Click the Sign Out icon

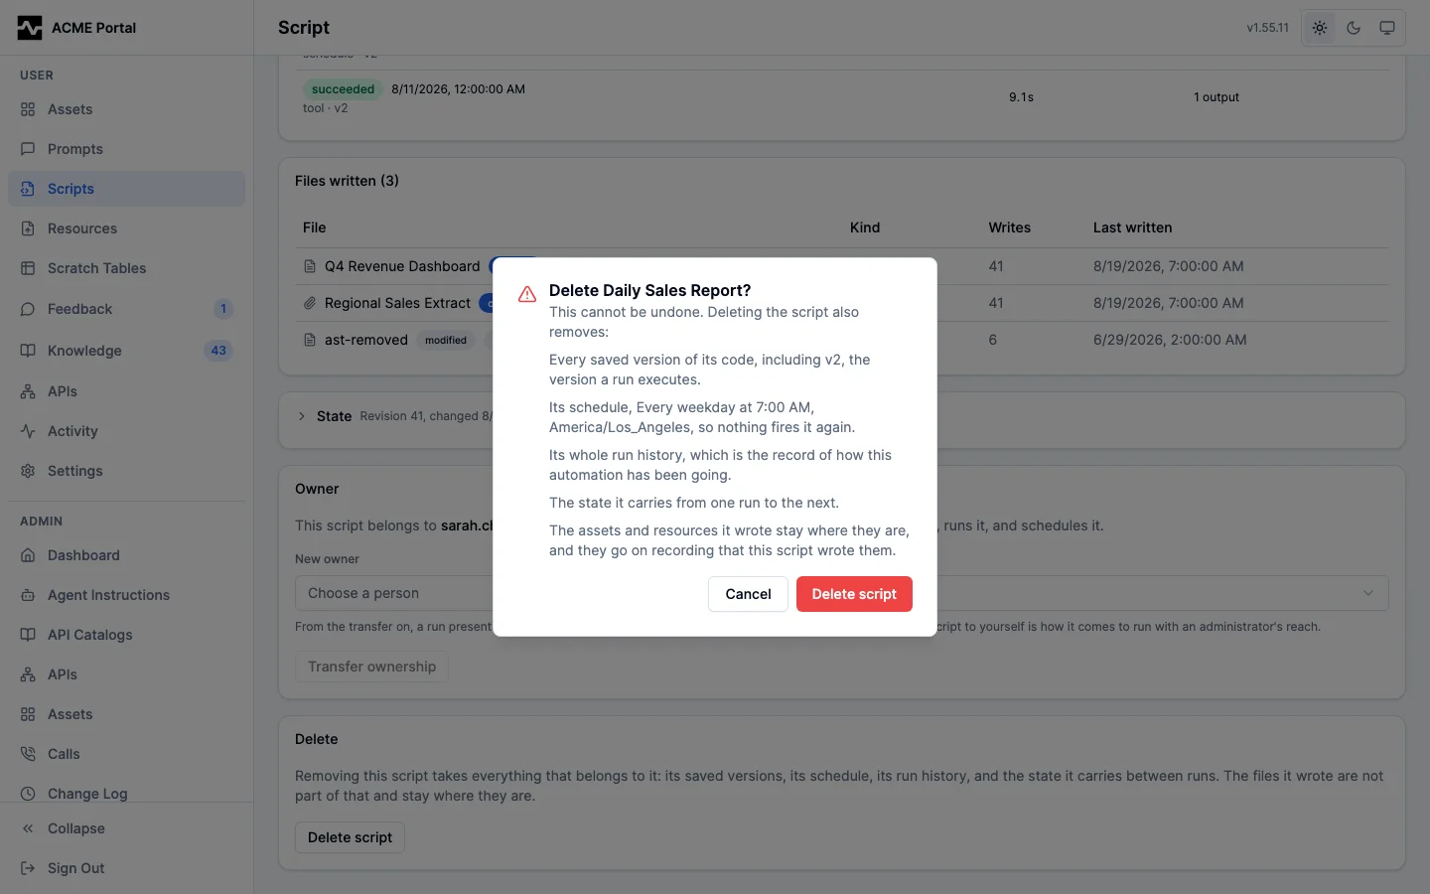[28, 868]
